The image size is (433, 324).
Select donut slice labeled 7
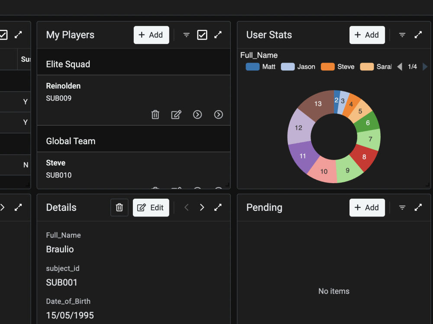click(x=370, y=139)
